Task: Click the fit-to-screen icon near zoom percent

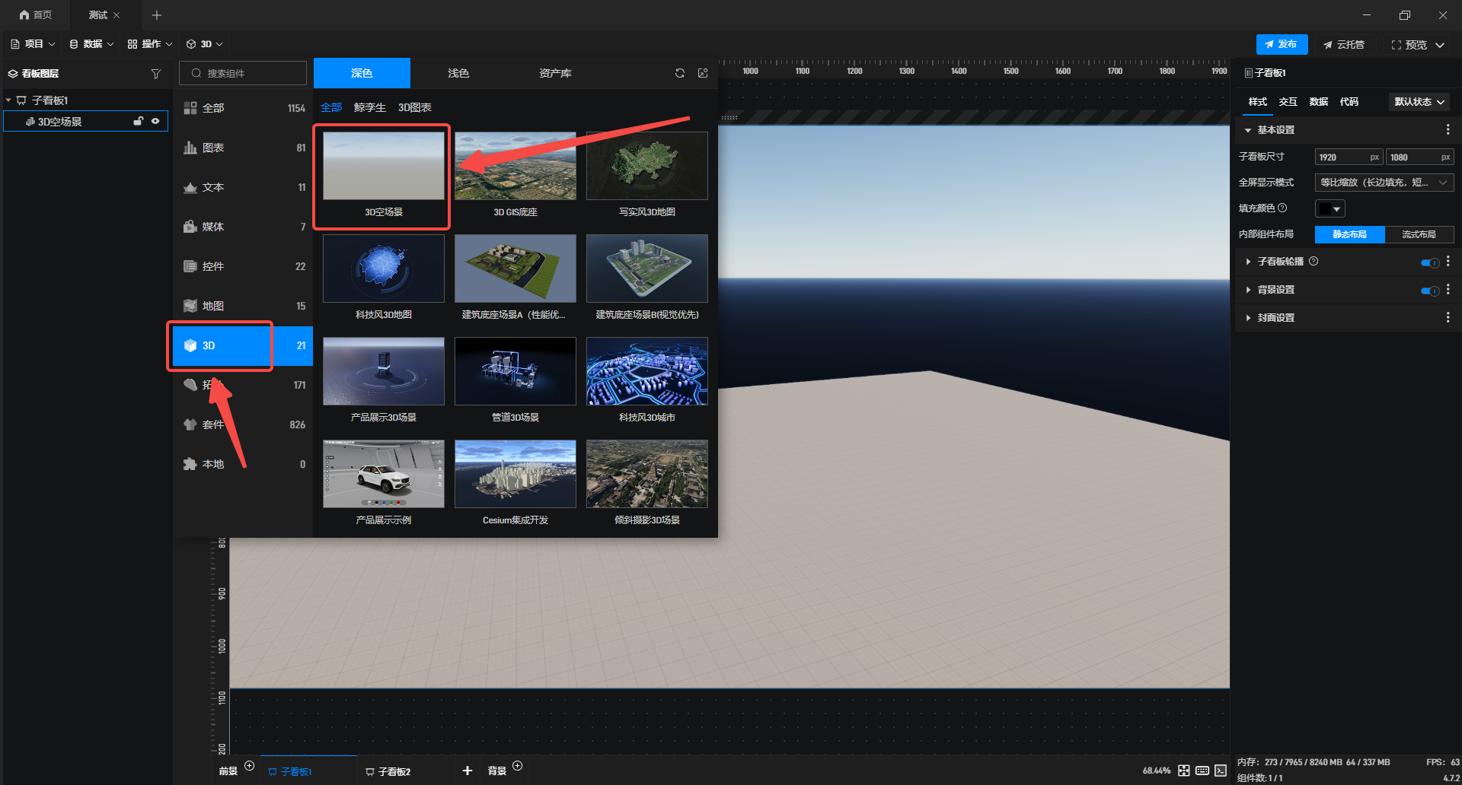Action: [x=1183, y=771]
